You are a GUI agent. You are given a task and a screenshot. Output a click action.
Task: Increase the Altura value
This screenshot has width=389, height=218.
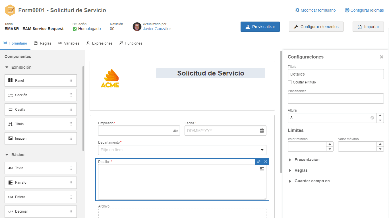point(380,116)
